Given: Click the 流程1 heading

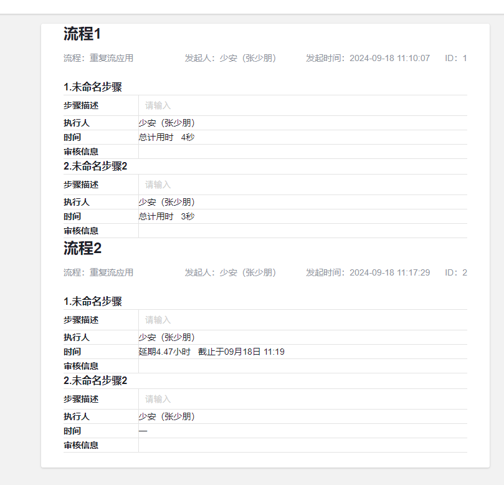Looking at the screenshot, I should (x=82, y=34).
